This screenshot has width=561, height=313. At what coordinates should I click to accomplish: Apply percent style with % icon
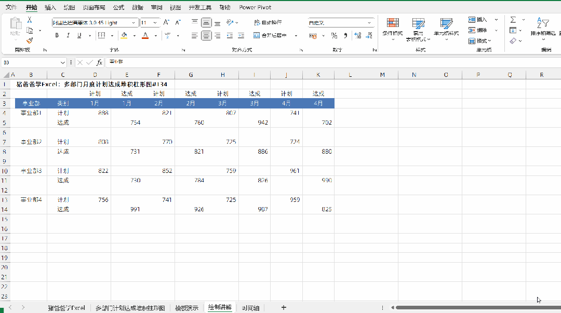(334, 35)
